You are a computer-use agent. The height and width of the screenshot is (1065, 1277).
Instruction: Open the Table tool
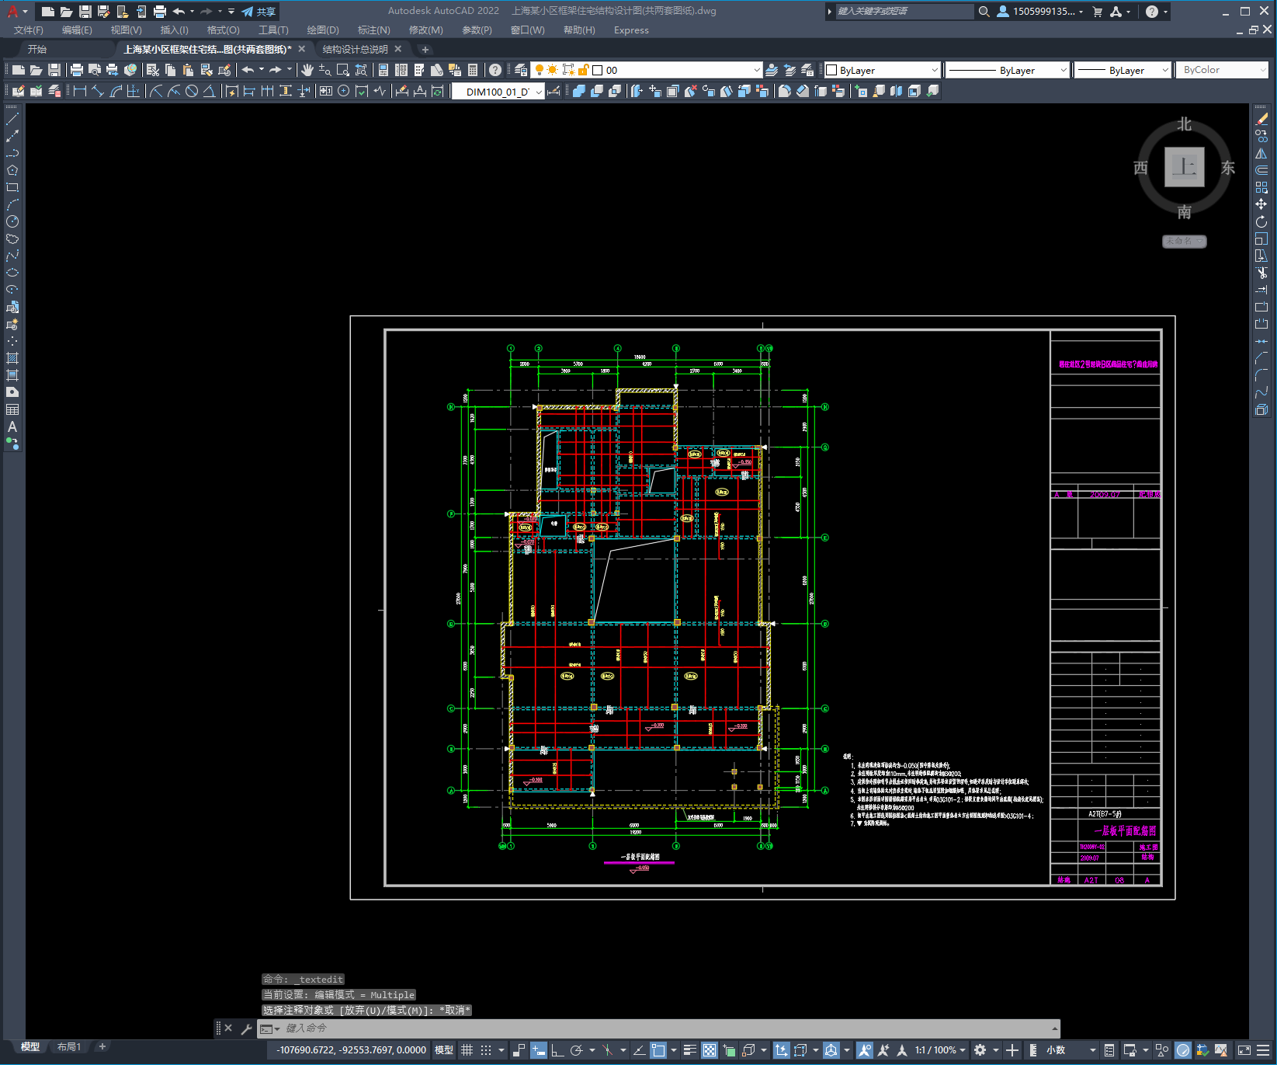[x=12, y=409]
